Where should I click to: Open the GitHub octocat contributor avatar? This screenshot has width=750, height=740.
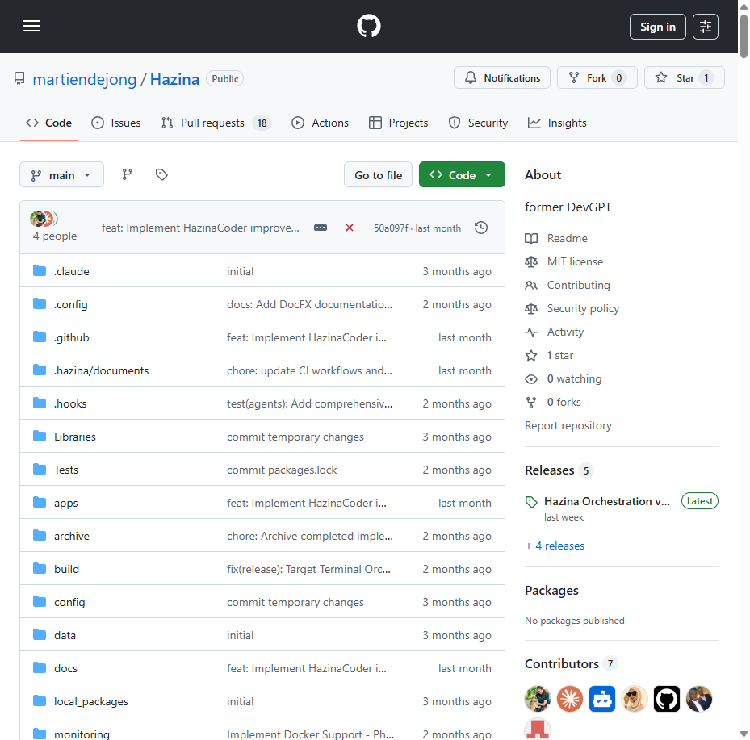(x=667, y=699)
